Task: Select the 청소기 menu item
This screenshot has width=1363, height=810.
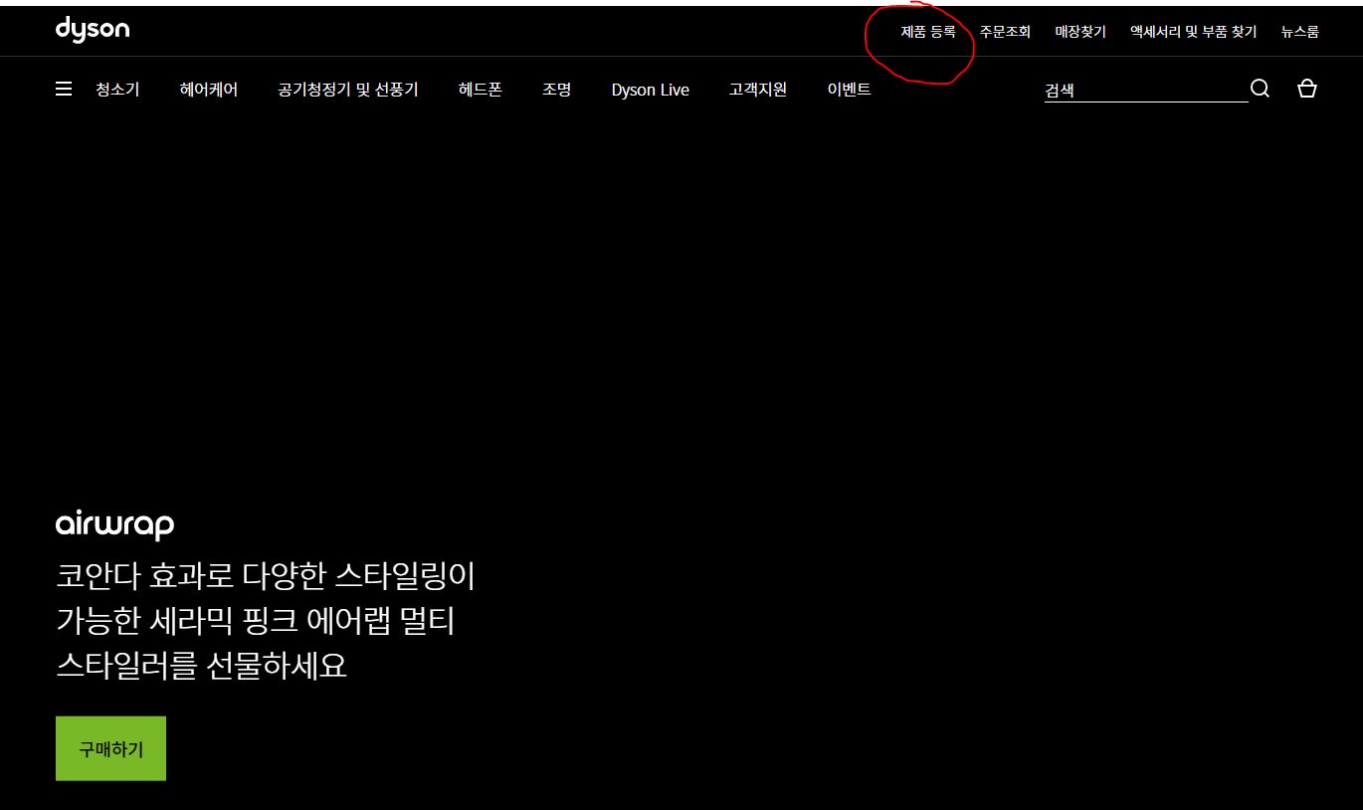Action: coord(117,90)
